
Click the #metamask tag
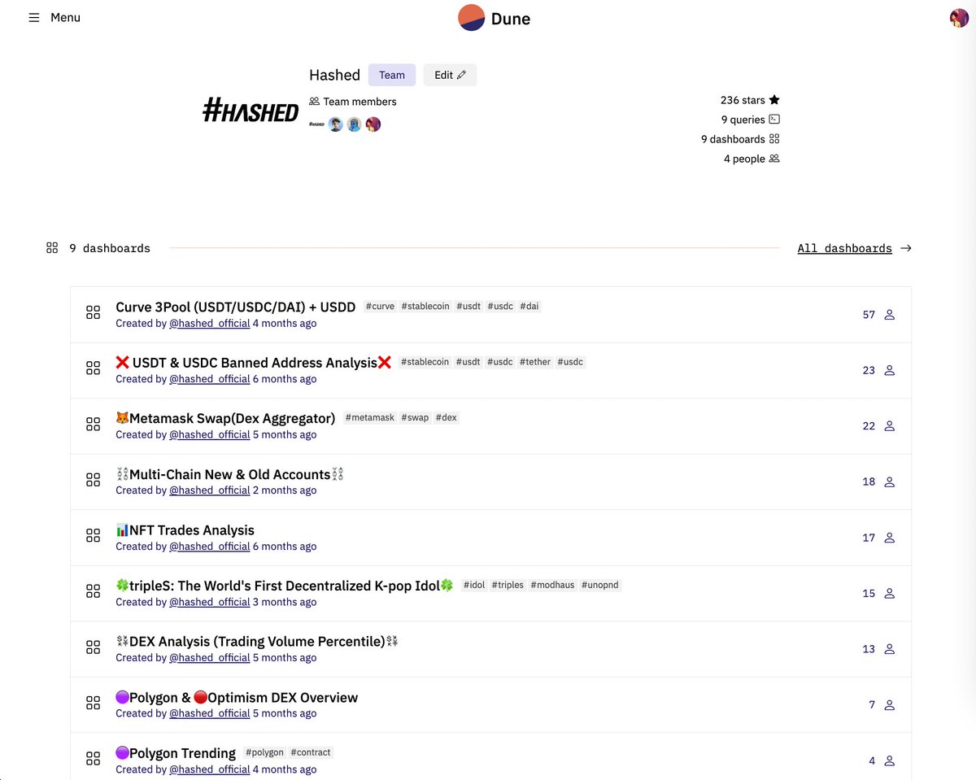[369, 418]
